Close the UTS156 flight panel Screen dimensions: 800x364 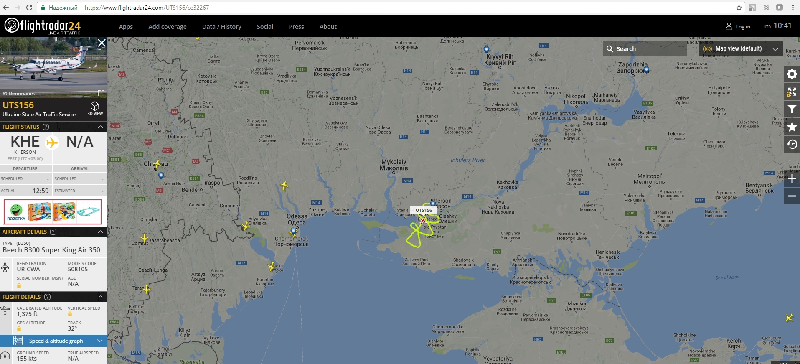tap(102, 43)
